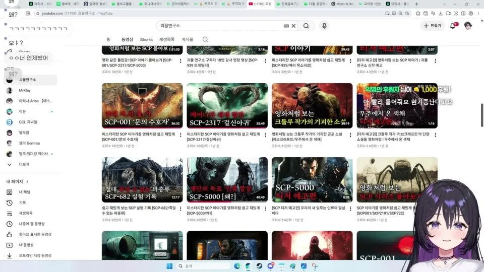Open the 게시물 channel tab
484x272 pixels.
pos(187,39)
